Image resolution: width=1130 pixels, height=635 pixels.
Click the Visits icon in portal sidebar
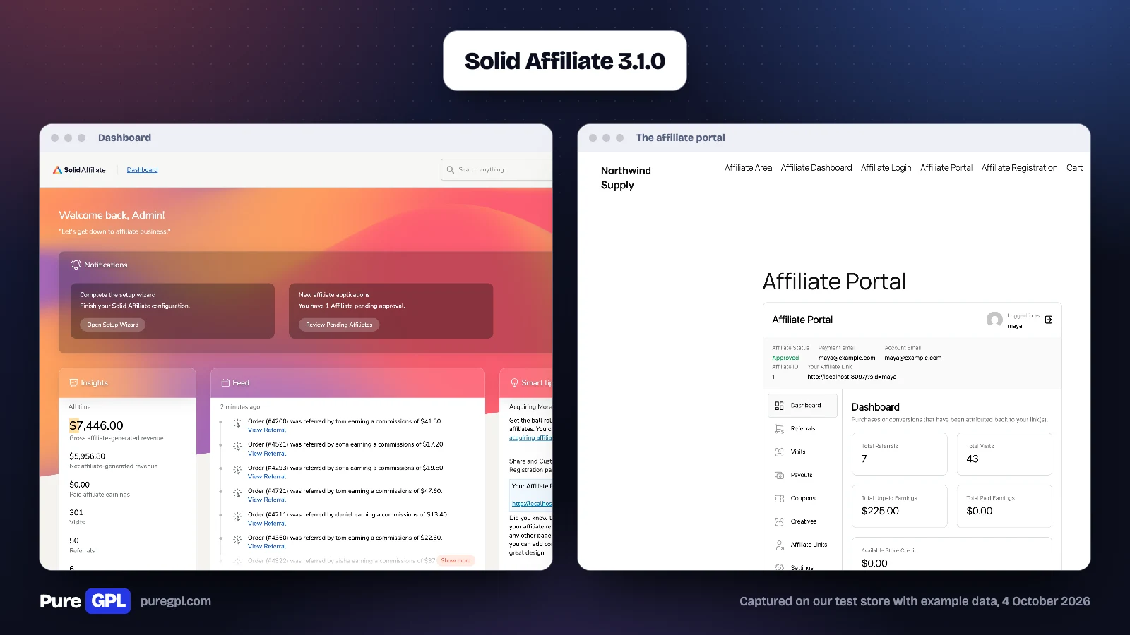point(779,452)
